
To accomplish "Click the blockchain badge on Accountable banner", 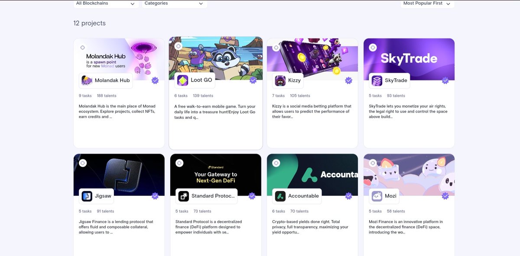I will pyautogui.click(x=276, y=163).
